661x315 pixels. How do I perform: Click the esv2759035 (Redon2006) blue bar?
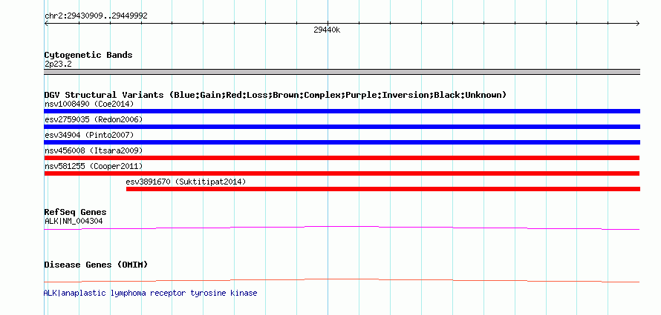click(342, 127)
